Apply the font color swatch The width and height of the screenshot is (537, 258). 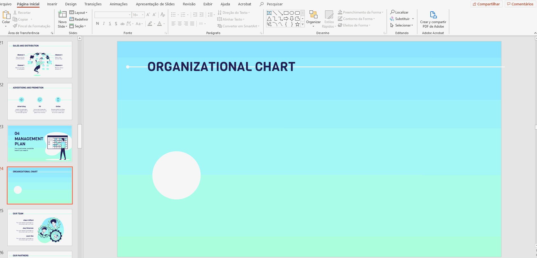pyautogui.click(x=159, y=24)
